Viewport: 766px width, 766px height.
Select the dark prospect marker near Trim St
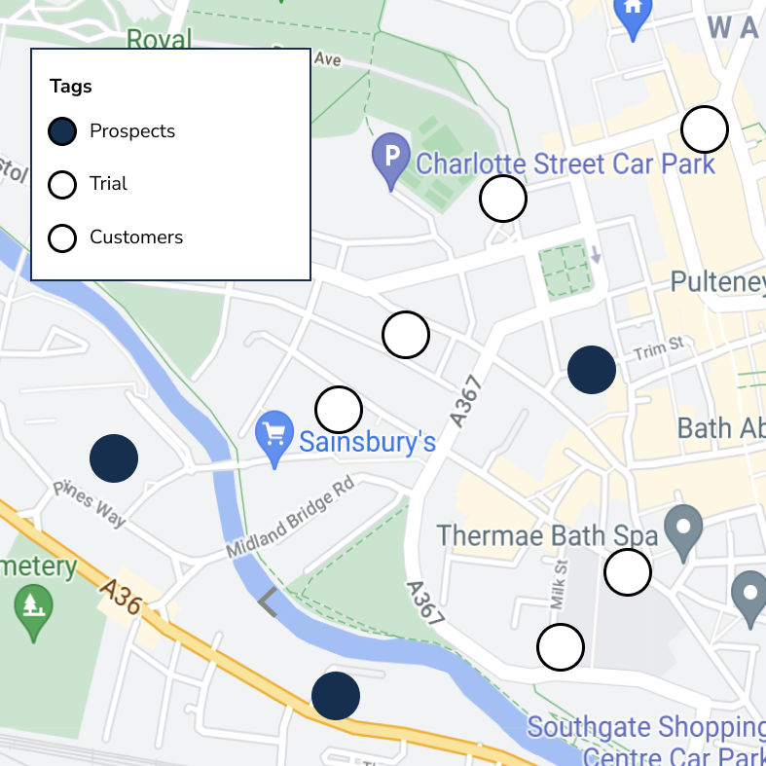click(x=592, y=370)
